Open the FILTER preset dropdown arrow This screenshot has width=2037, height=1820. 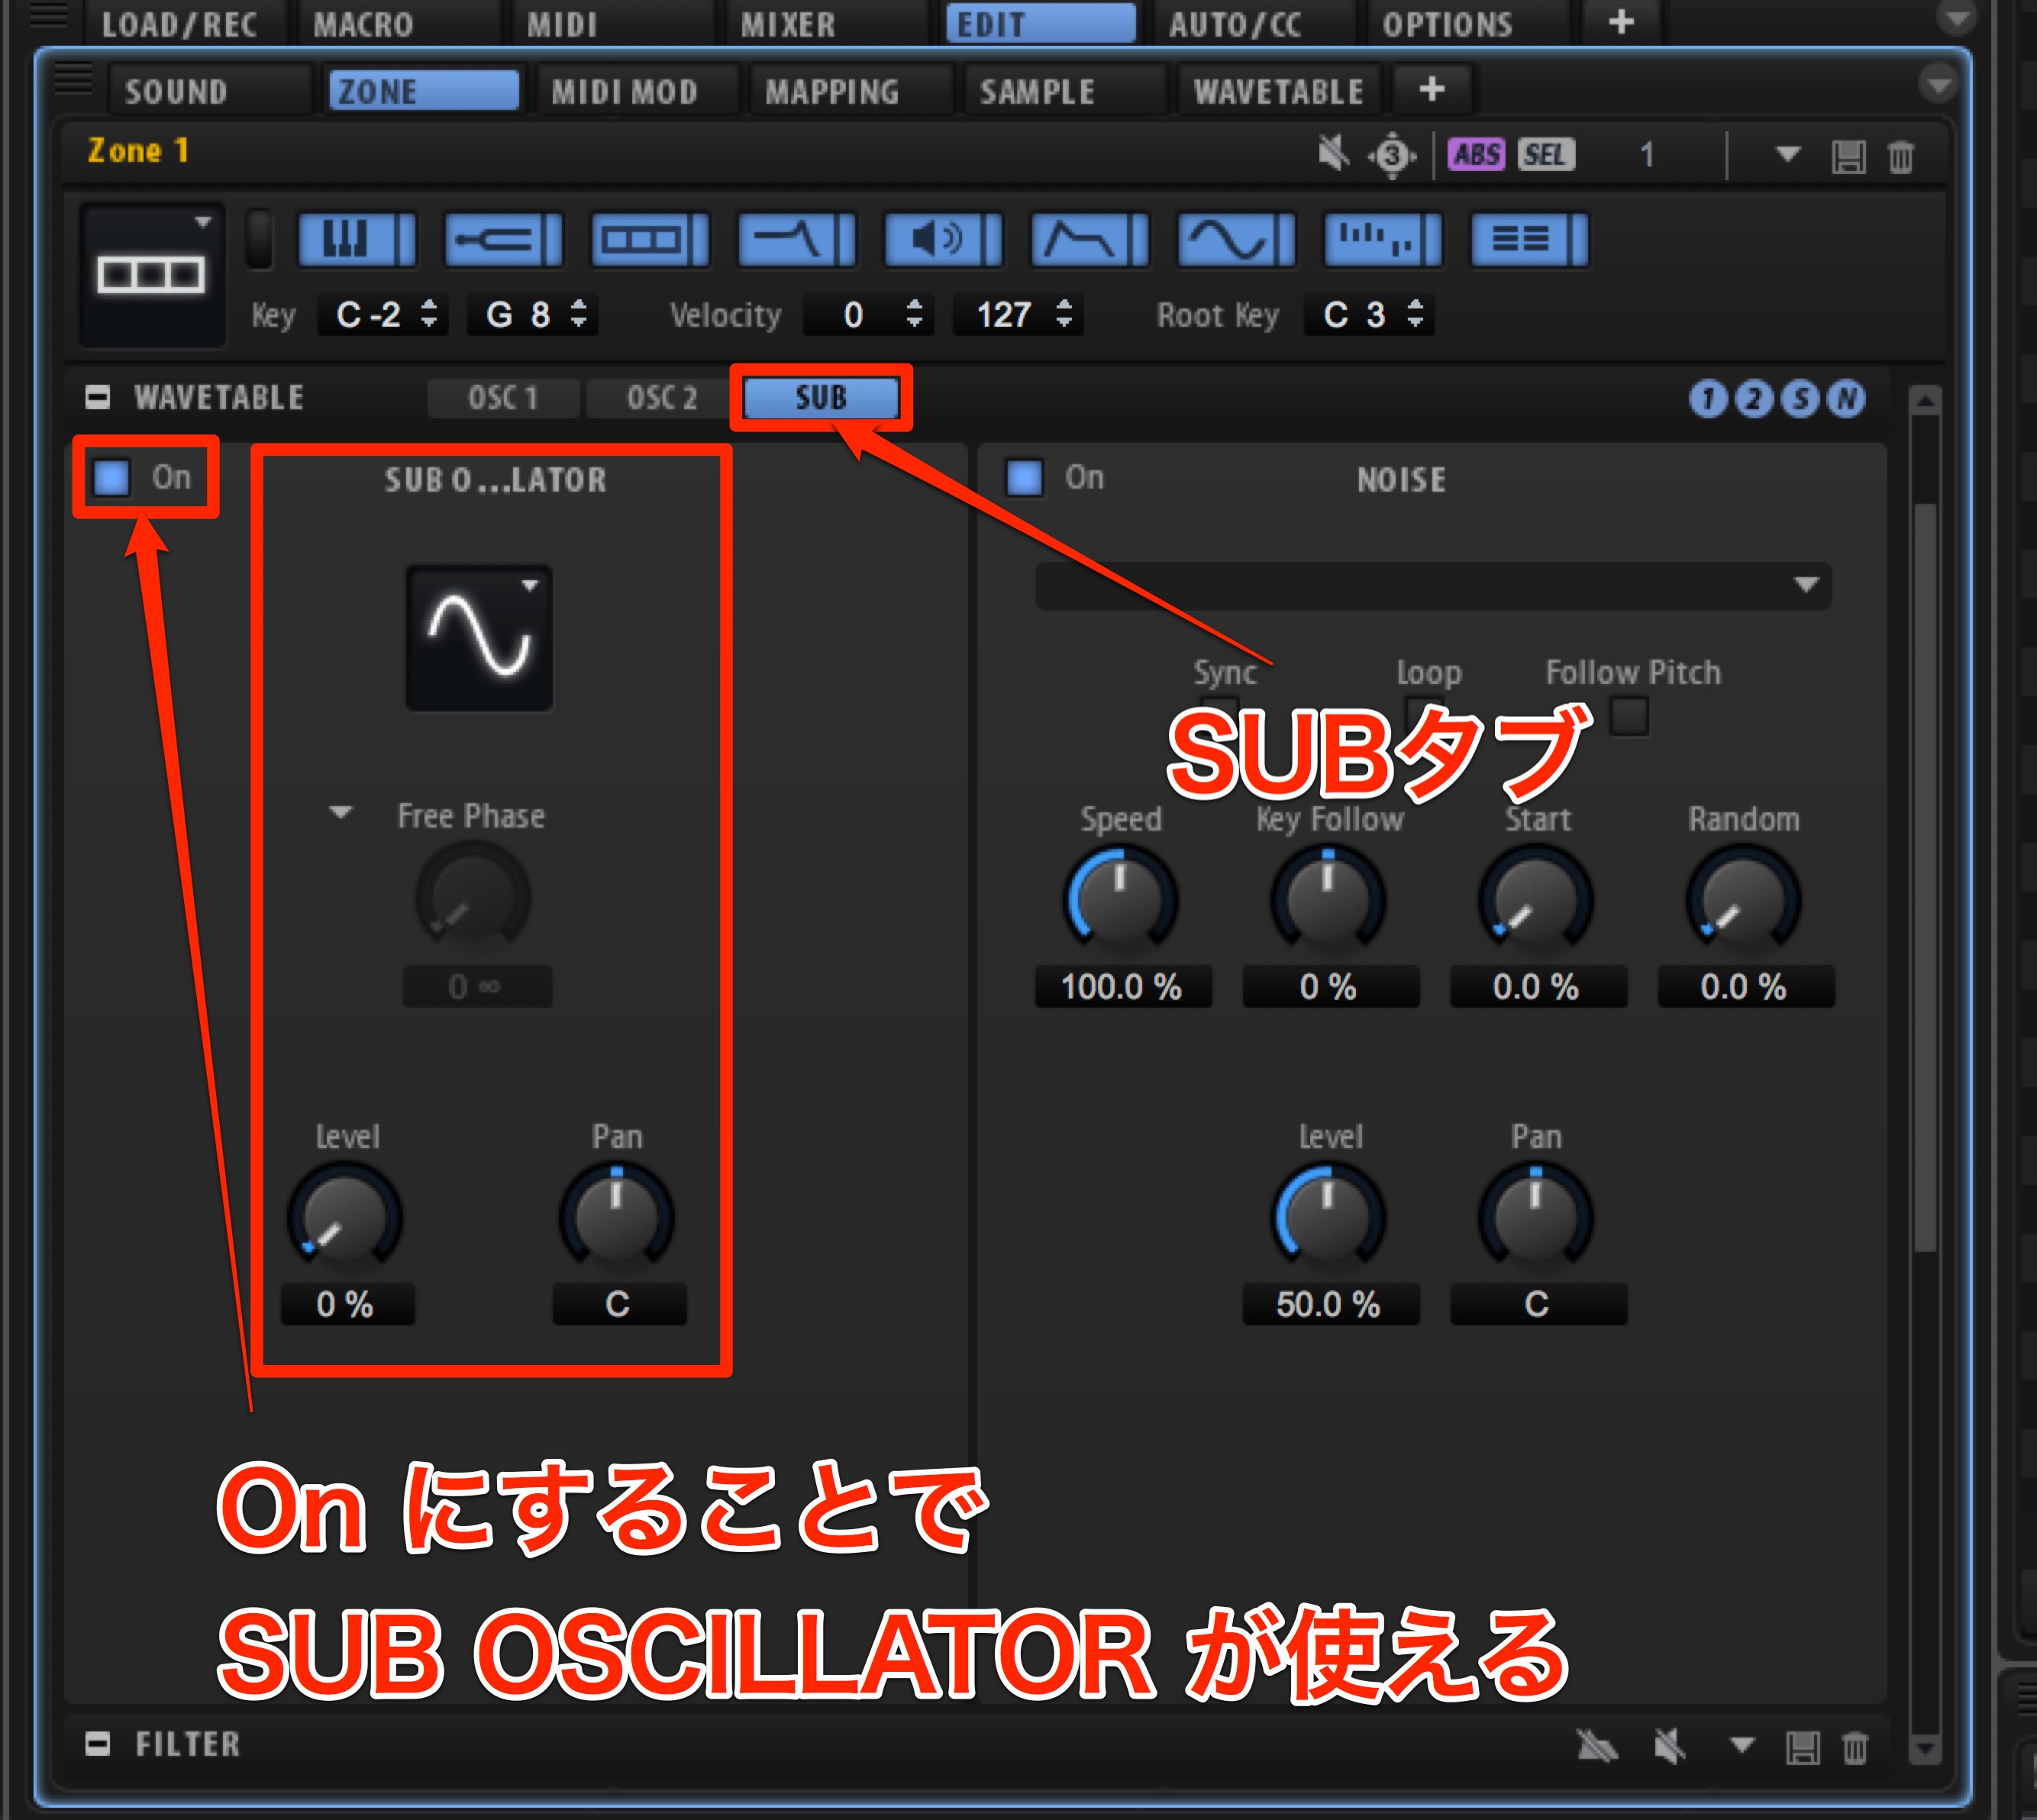click(1742, 1746)
